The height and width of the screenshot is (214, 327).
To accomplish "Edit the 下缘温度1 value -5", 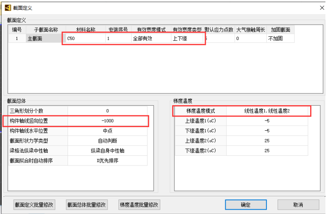I will coord(267,131).
